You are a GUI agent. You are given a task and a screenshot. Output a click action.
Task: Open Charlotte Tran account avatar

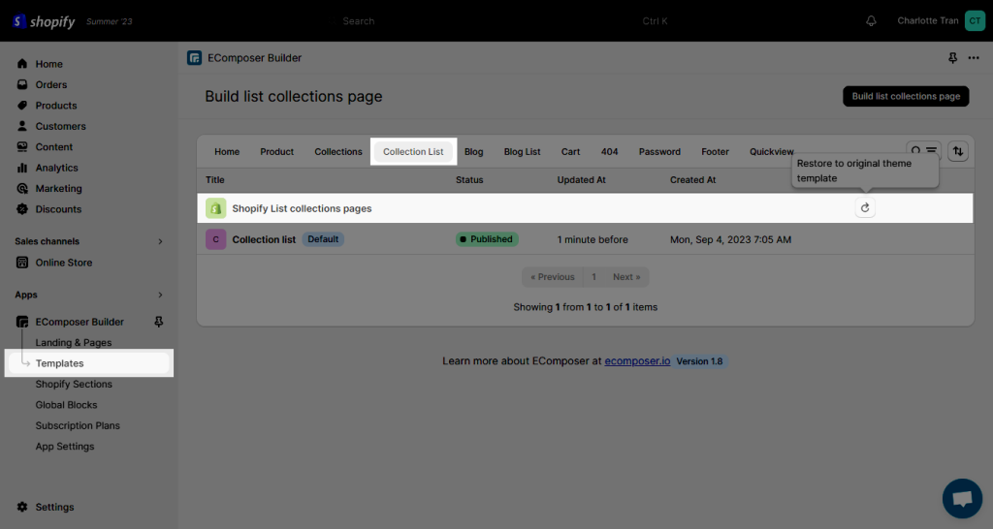coord(975,21)
